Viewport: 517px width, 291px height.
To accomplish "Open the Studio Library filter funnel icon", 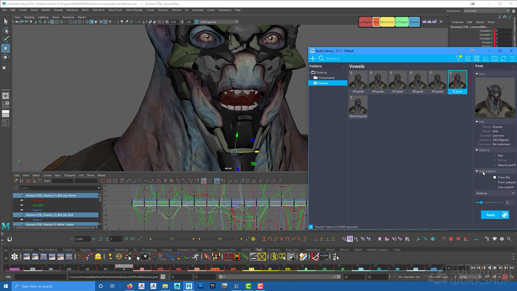I will [x=458, y=59].
